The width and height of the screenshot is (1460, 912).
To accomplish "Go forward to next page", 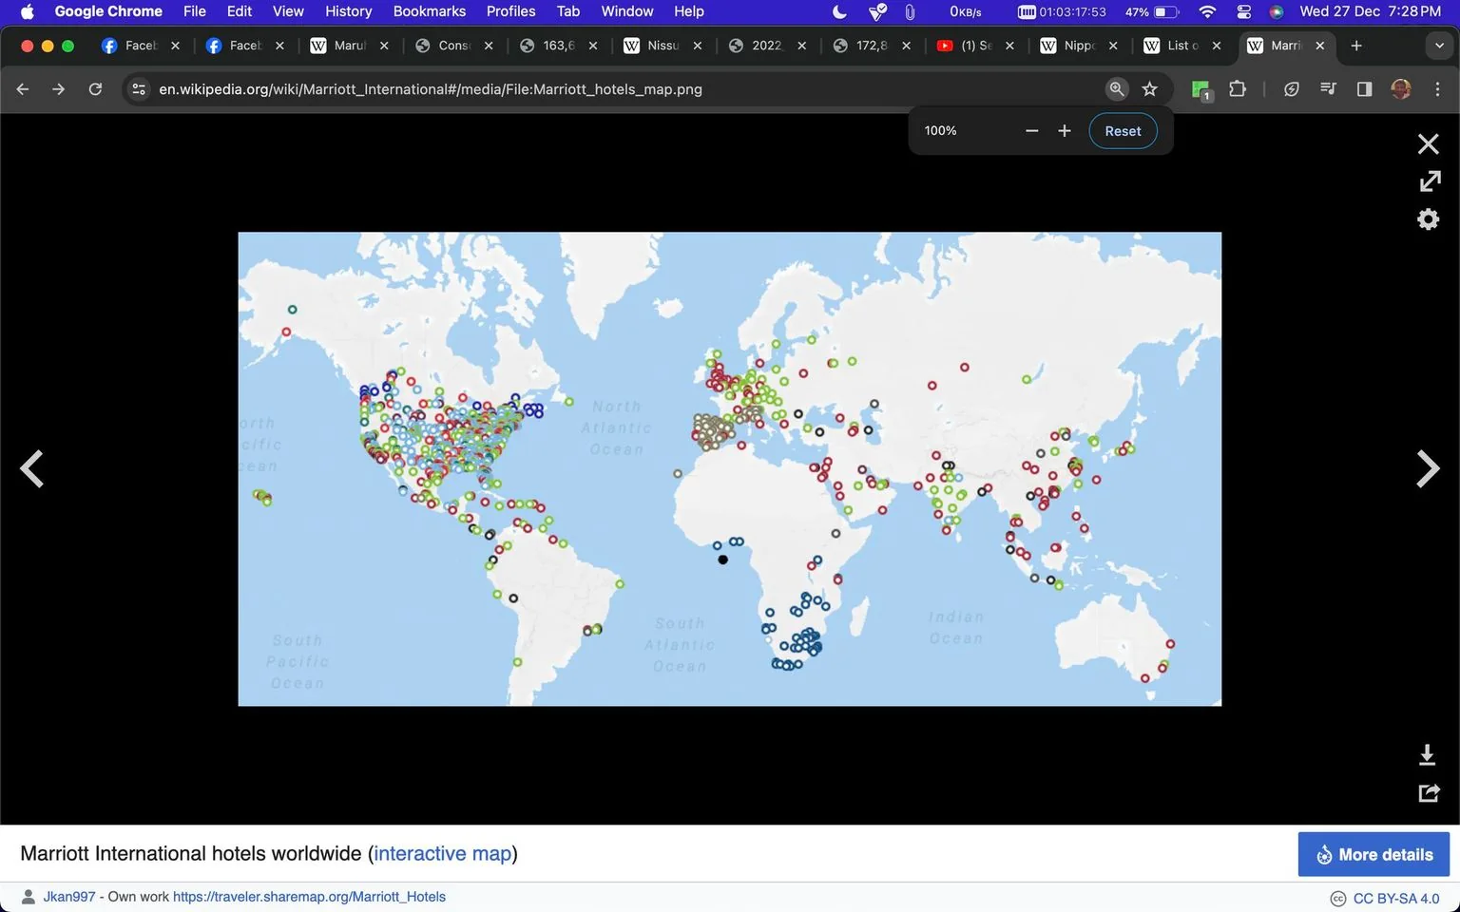I will (x=59, y=88).
